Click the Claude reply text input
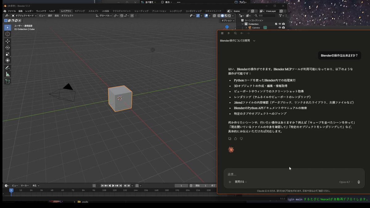370x208 pixels. 294,174
